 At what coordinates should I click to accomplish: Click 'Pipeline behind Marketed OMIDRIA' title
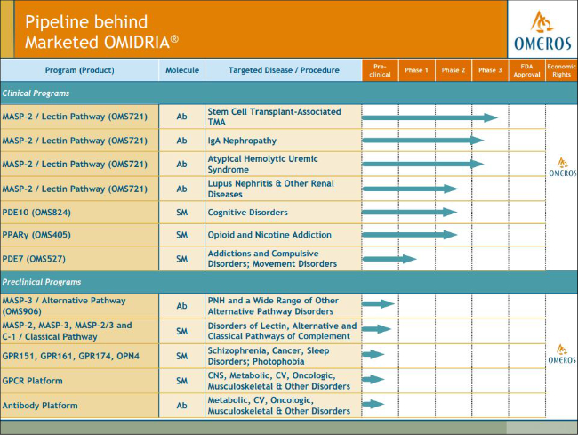101,32
